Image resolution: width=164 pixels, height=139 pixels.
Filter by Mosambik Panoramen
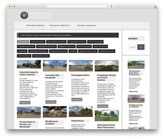(58, 51)
